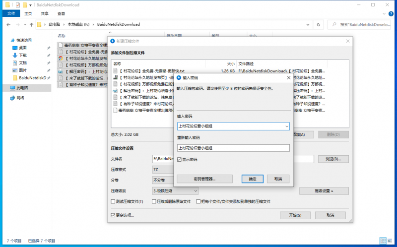Screen dimensions: 397x247
Task: Open 桌面 folder from Quick Access
Action: pos(23,48)
